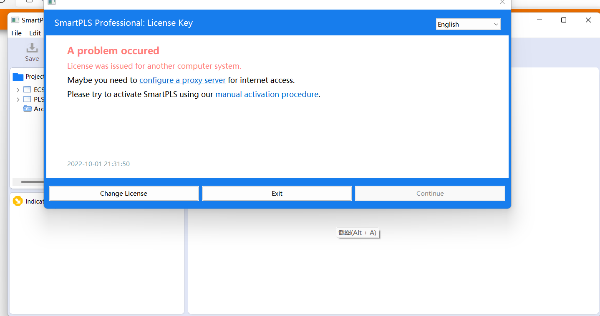Click the 'License was issued for another computer system.' message
The width and height of the screenshot is (600, 316).
[154, 66]
